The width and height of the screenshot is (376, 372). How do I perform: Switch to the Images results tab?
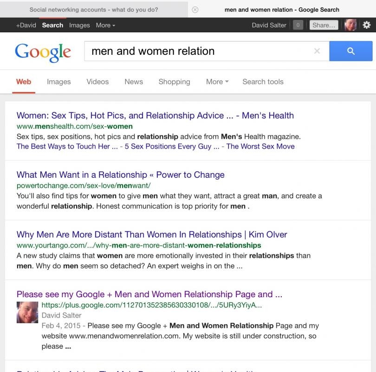59,82
